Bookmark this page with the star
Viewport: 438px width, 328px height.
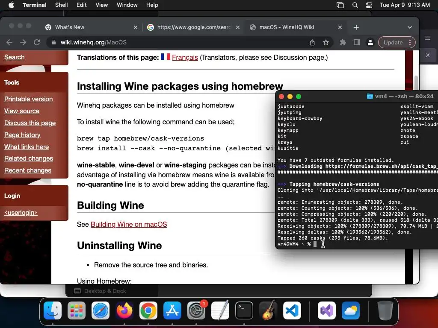pyautogui.click(x=326, y=42)
